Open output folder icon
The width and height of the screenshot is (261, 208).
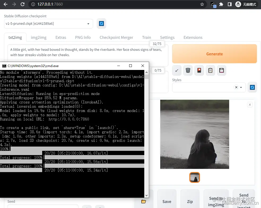pos(143,202)
